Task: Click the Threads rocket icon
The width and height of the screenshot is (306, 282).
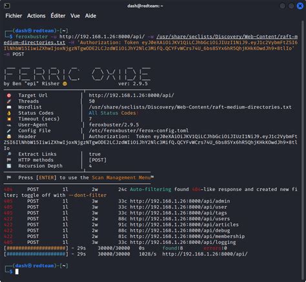Action: click(x=9, y=101)
